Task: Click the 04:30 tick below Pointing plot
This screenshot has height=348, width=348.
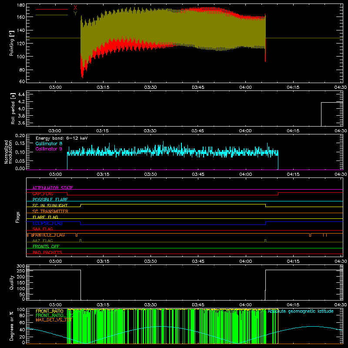Action: [x=341, y=87]
